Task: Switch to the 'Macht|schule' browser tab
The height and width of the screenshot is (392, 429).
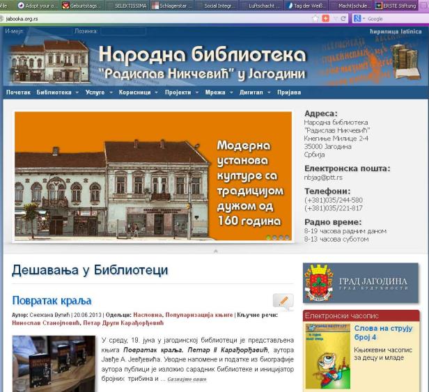Action: [351, 6]
